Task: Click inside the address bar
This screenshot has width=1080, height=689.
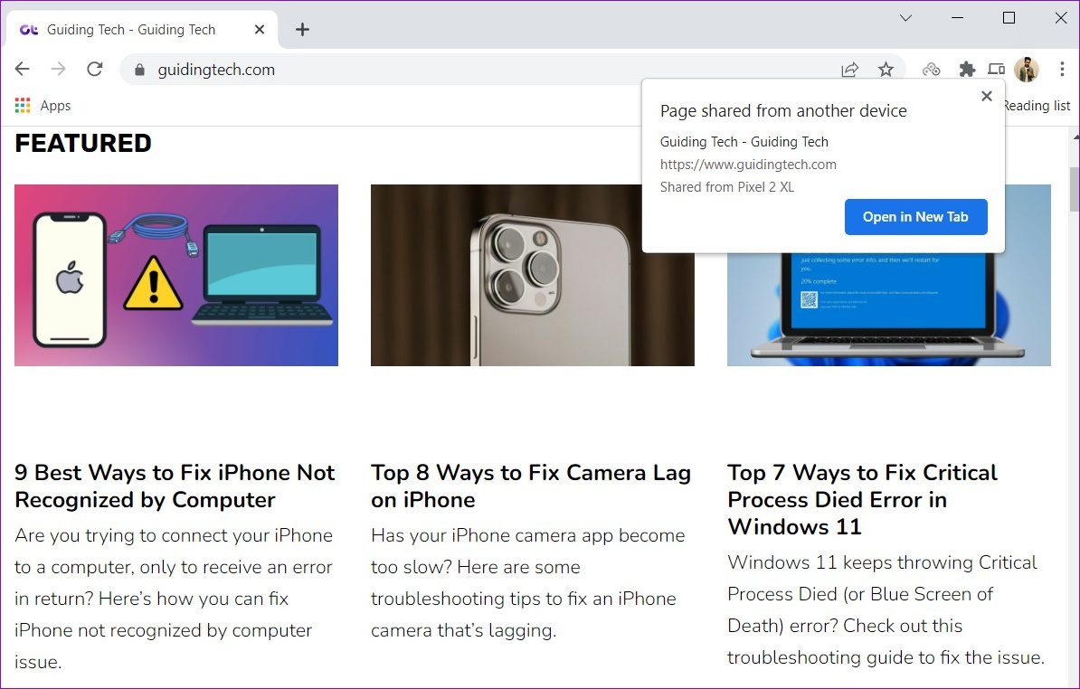Action: point(362,69)
